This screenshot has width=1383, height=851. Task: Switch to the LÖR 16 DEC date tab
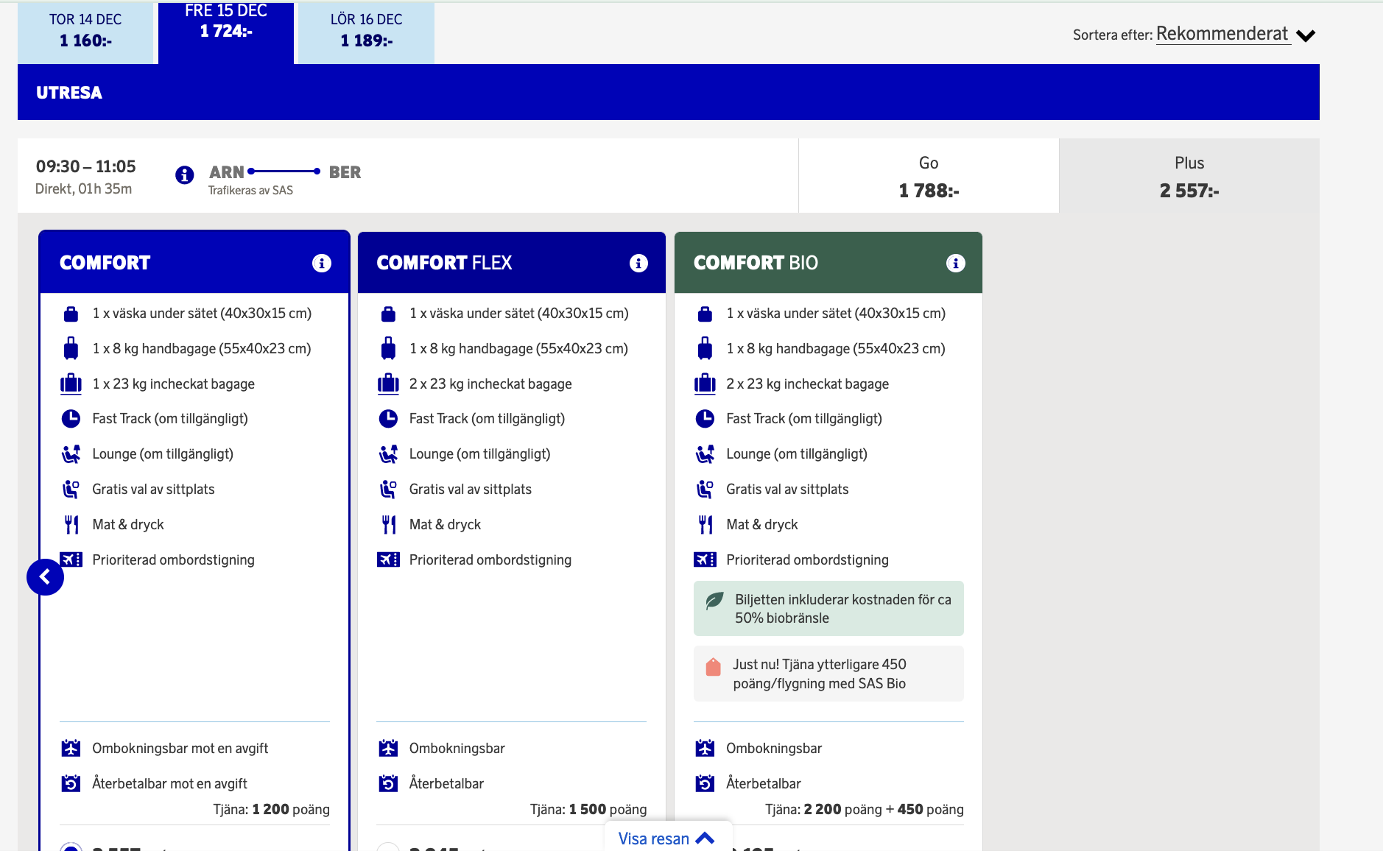pos(365,32)
